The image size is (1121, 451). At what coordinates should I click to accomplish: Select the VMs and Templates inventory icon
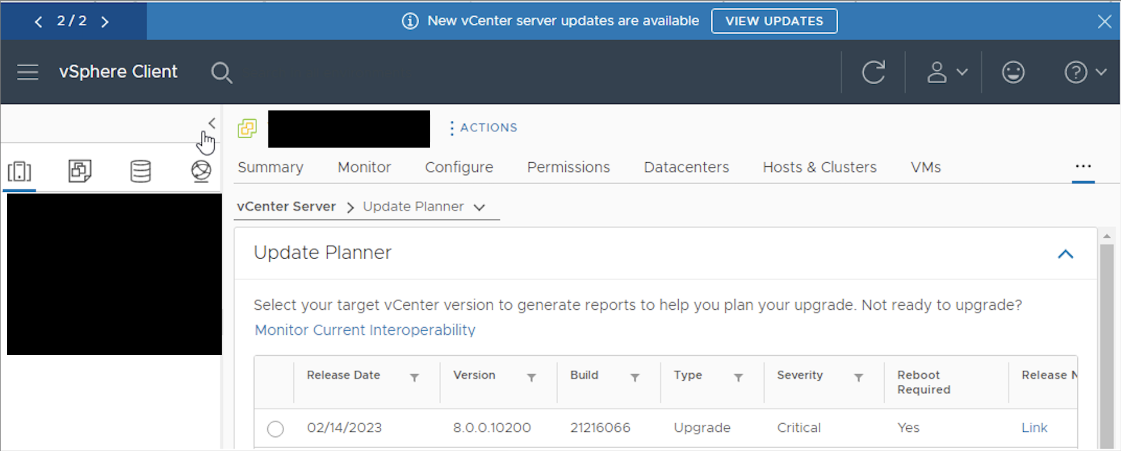(x=80, y=171)
